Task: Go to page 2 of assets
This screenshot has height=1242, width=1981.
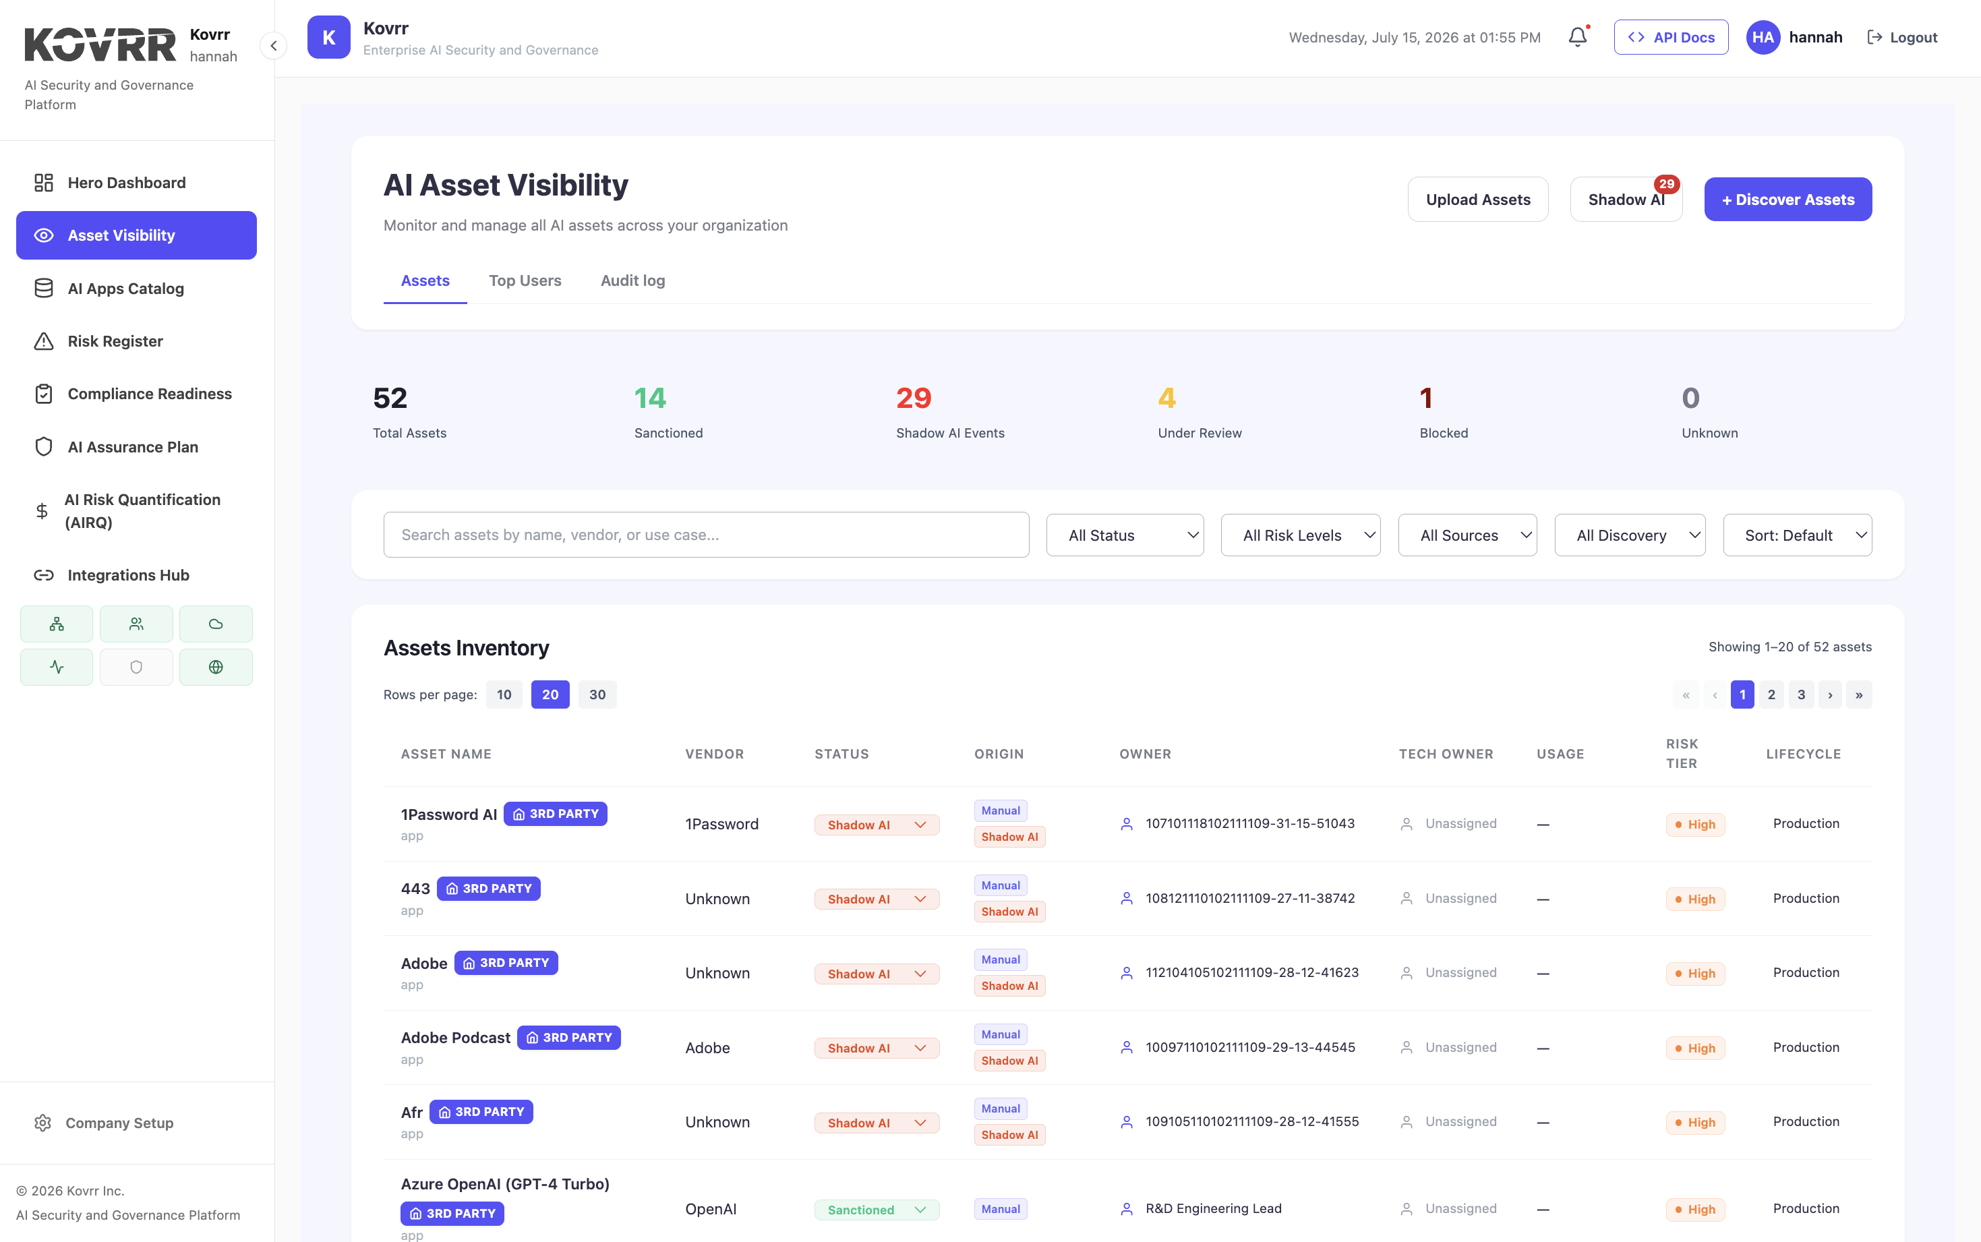Action: (x=1771, y=695)
